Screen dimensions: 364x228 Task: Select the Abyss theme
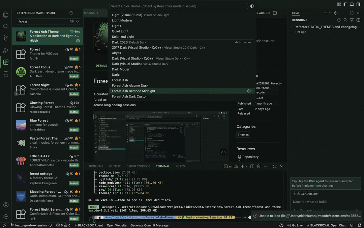click(x=182, y=53)
